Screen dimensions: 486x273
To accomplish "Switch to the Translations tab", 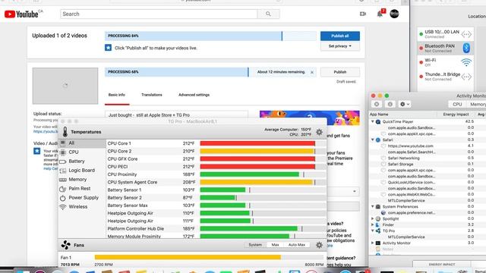I will [152, 95].
